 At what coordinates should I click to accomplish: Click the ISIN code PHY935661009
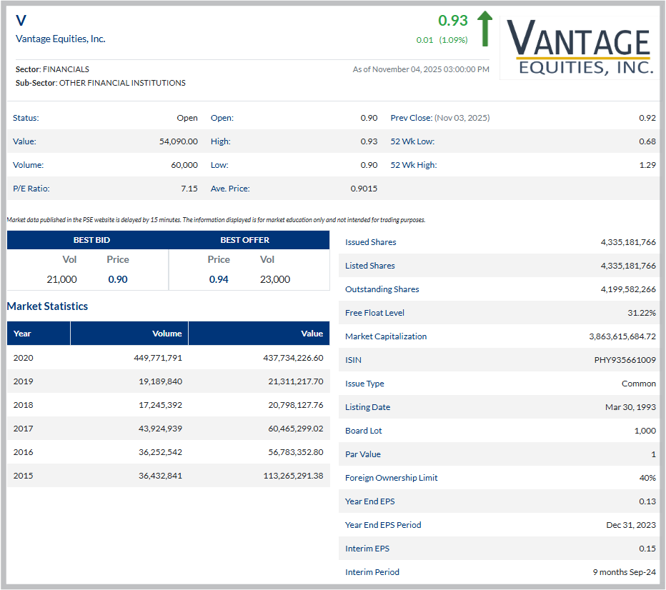click(x=625, y=360)
